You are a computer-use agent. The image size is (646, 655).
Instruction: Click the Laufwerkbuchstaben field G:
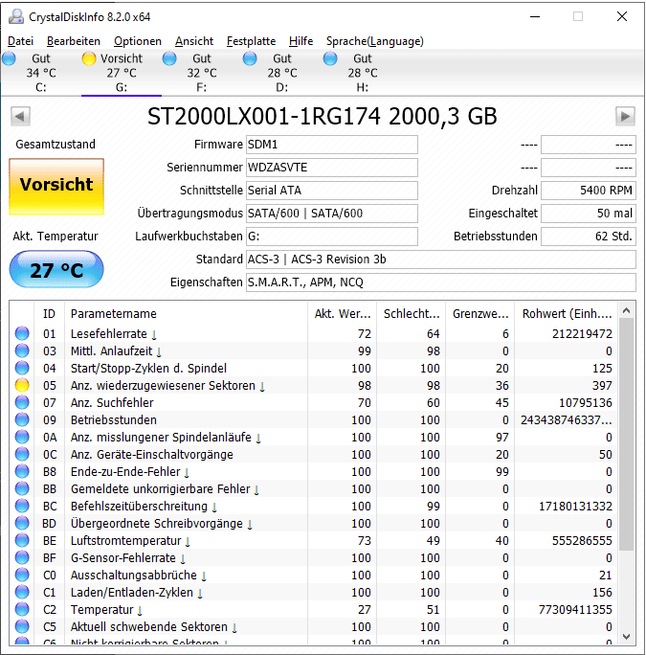(x=332, y=237)
